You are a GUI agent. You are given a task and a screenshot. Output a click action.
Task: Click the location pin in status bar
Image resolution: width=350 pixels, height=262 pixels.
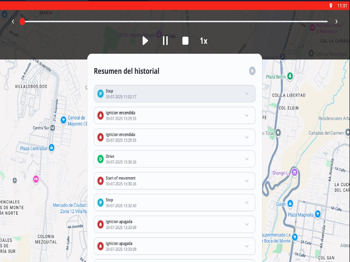[x=331, y=6]
